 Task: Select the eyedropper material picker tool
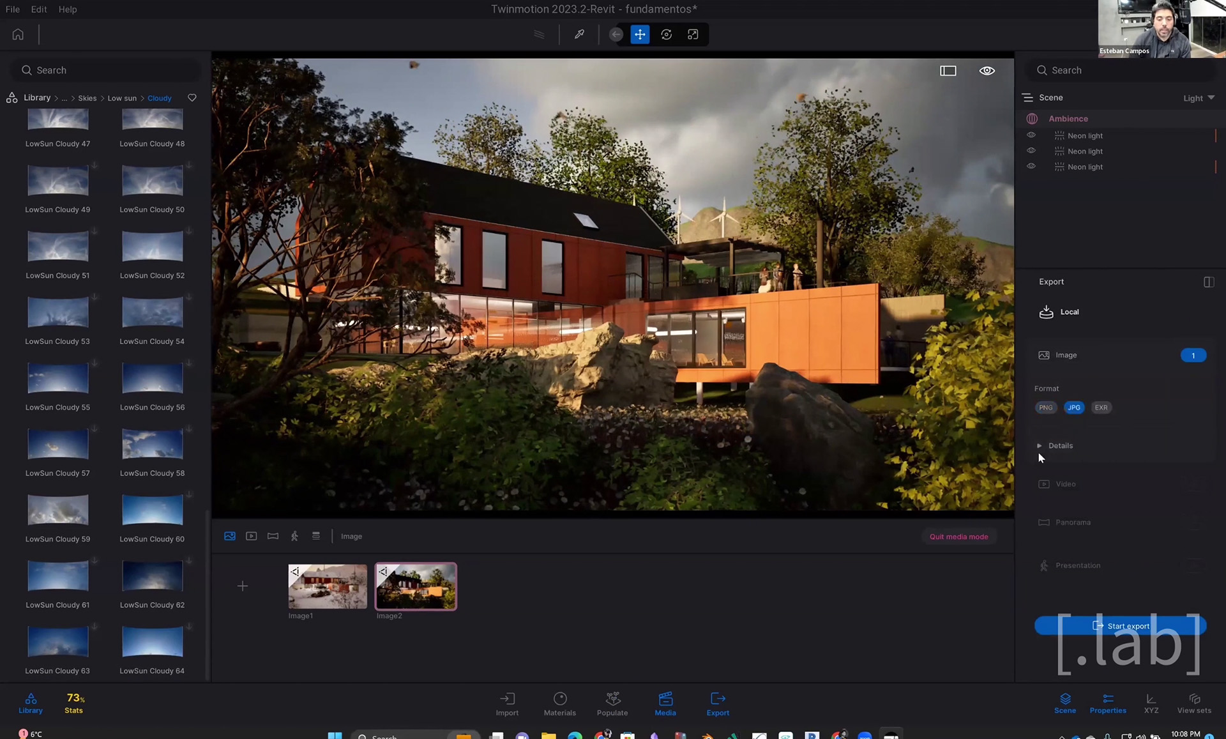[579, 34]
